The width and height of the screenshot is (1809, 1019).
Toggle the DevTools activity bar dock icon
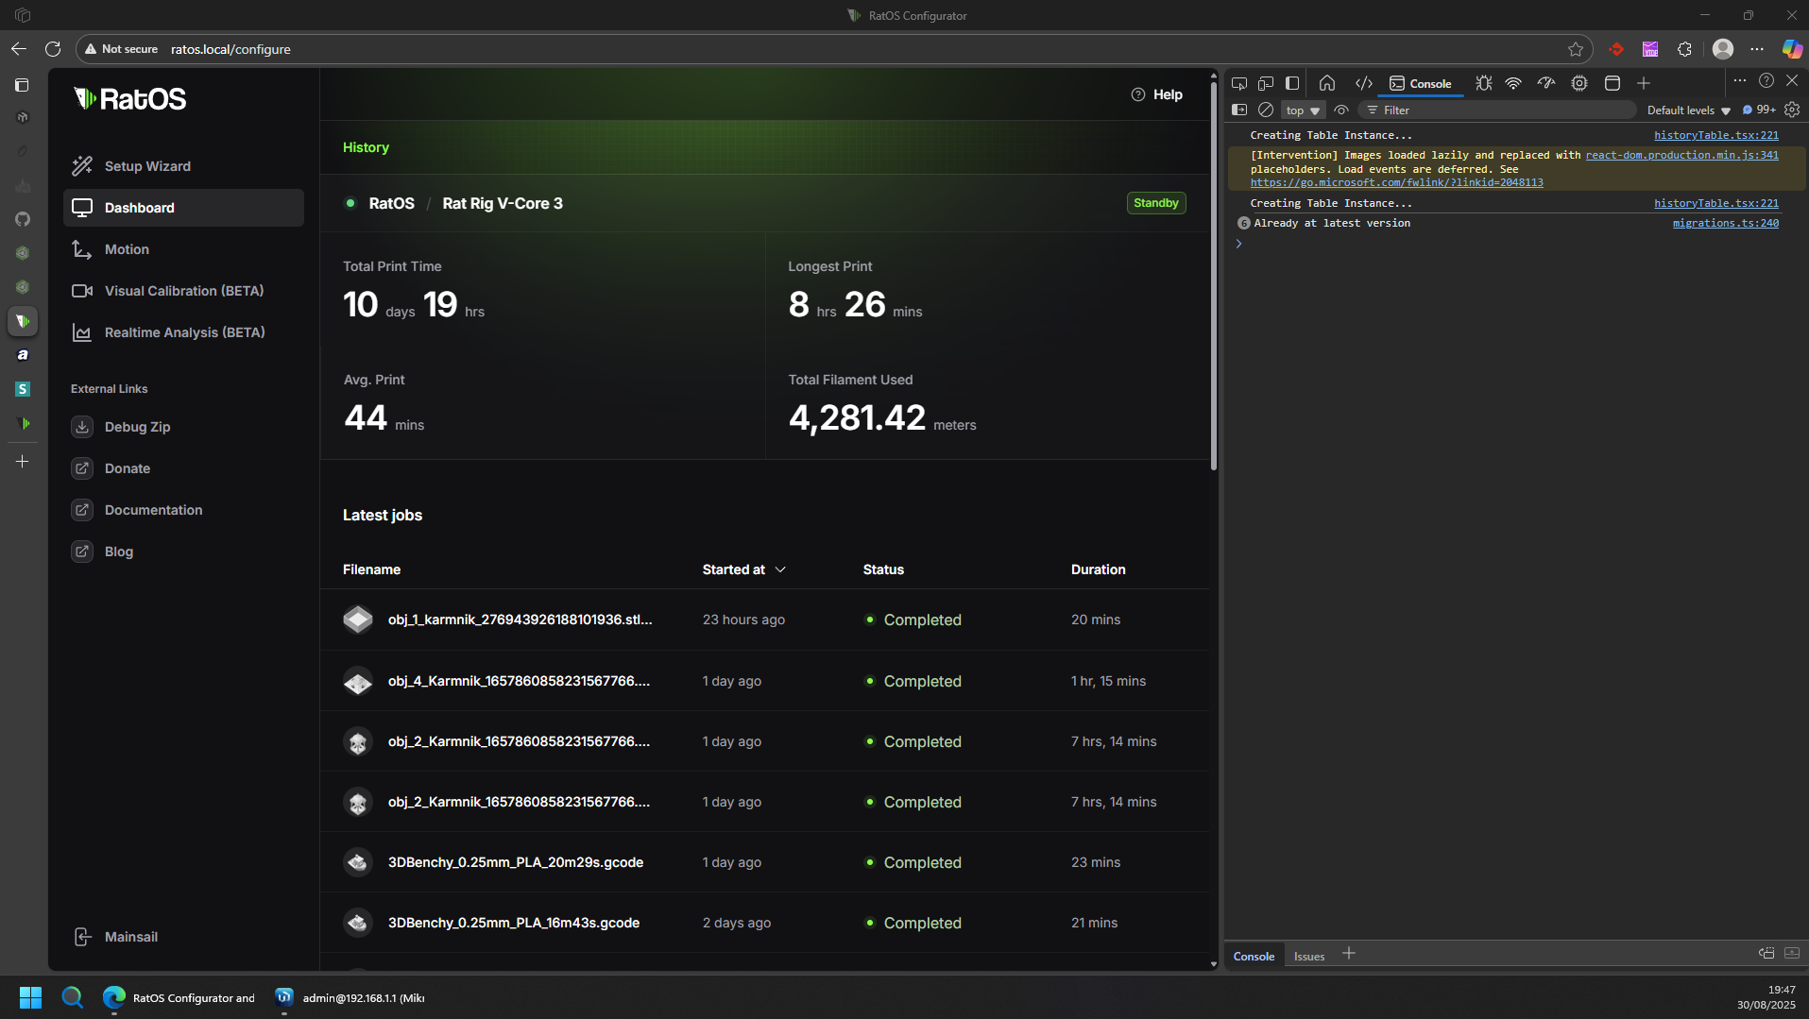point(1292,83)
